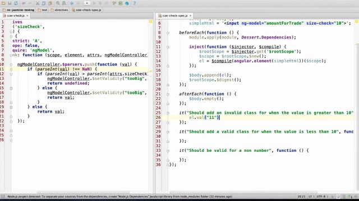
Task: Select ns-jasmine-testing breadcrumb
Action: pos(19,10)
